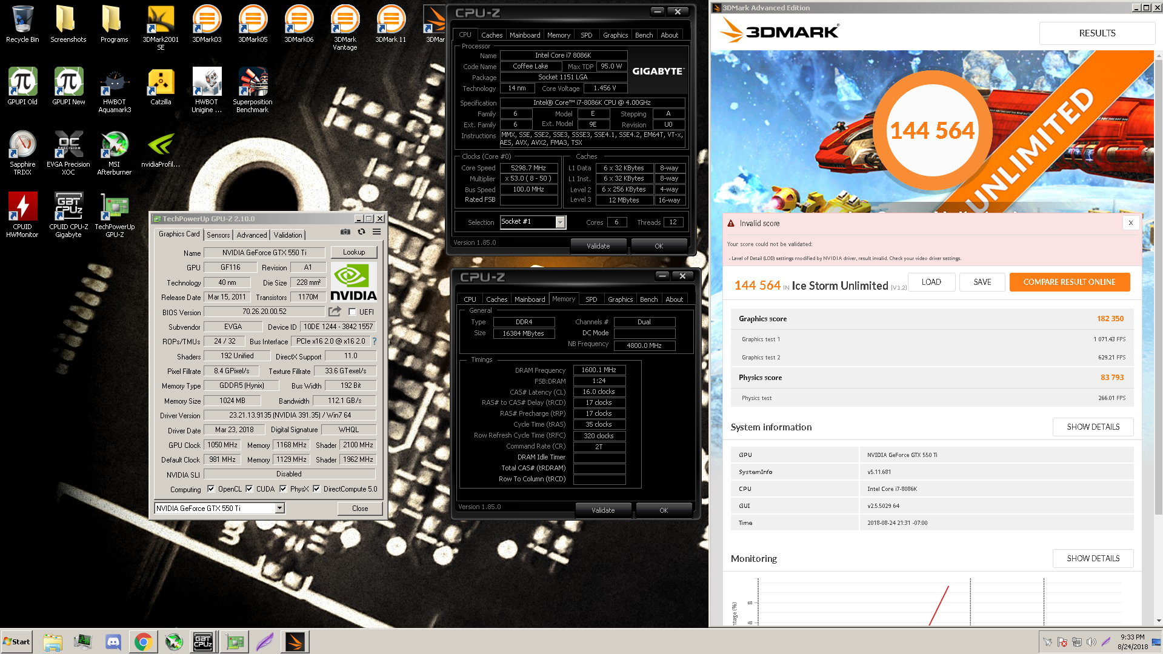Click the RESULTS button in 3DMark

point(1097,33)
